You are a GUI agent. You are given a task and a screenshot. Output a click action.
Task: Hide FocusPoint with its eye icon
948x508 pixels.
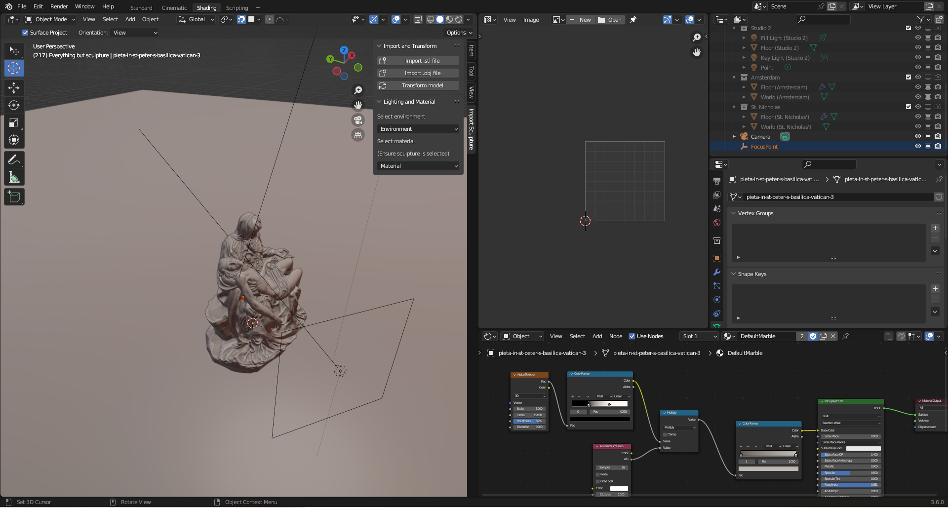[918, 147]
